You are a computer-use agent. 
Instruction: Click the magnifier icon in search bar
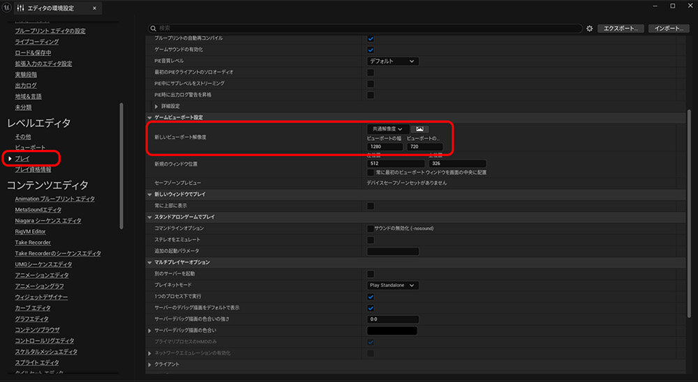(x=154, y=29)
